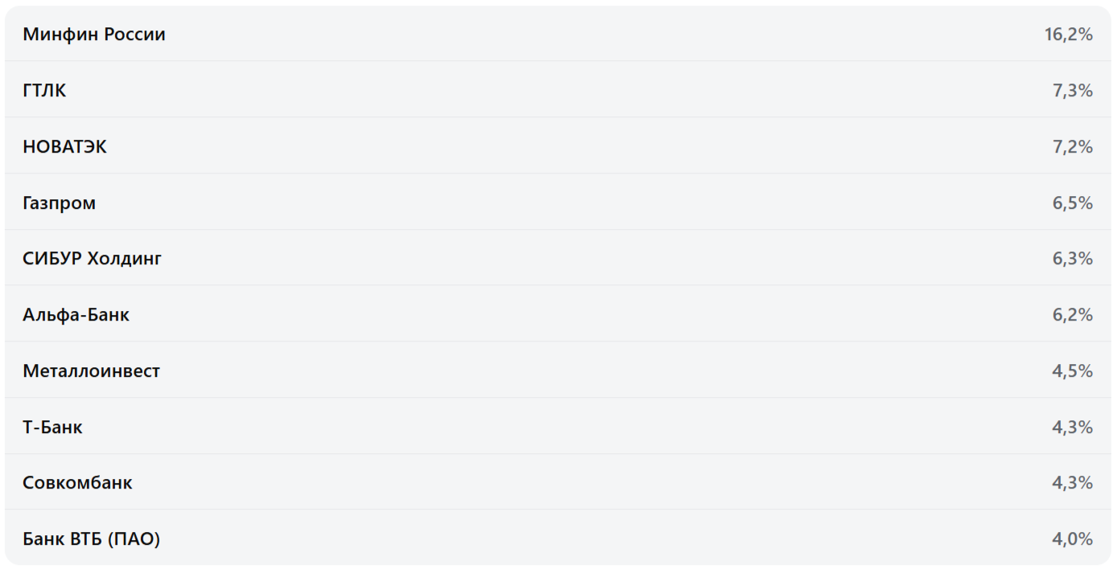
Task: Select the 7,2% share of НОВАТЭК
Action: click(x=1072, y=147)
